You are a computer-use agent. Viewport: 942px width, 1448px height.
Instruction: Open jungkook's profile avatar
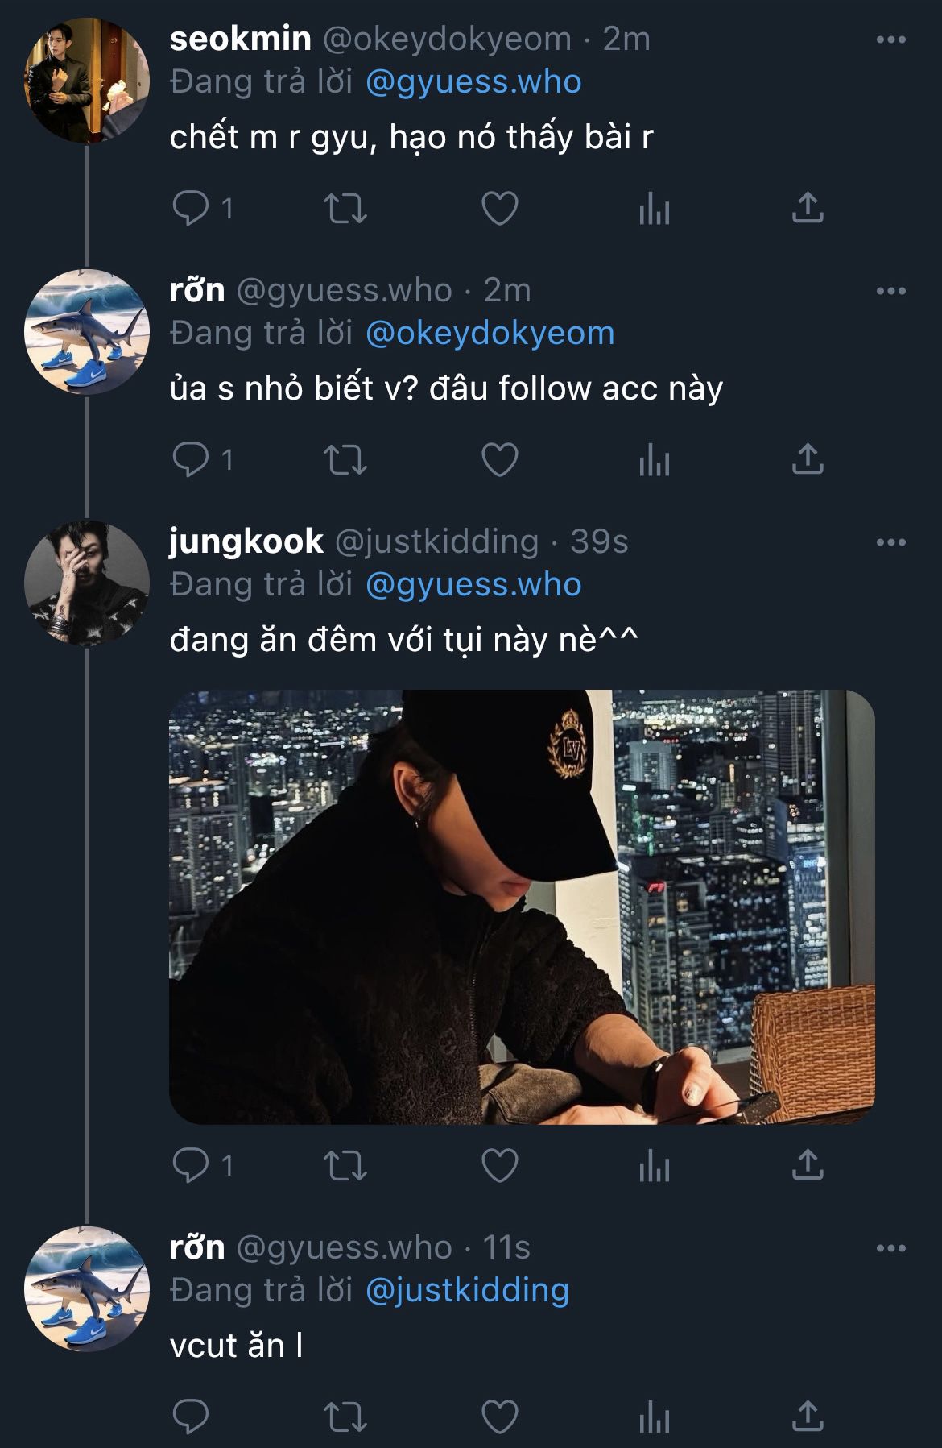(86, 583)
